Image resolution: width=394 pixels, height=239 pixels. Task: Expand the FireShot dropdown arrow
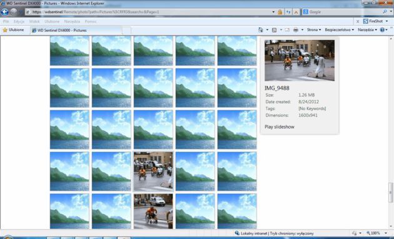(386, 21)
